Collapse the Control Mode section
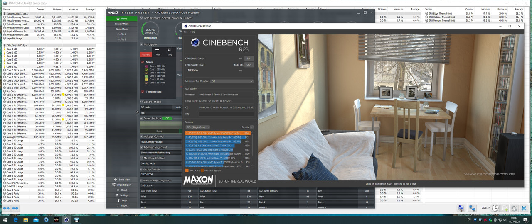 tap(141, 102)
